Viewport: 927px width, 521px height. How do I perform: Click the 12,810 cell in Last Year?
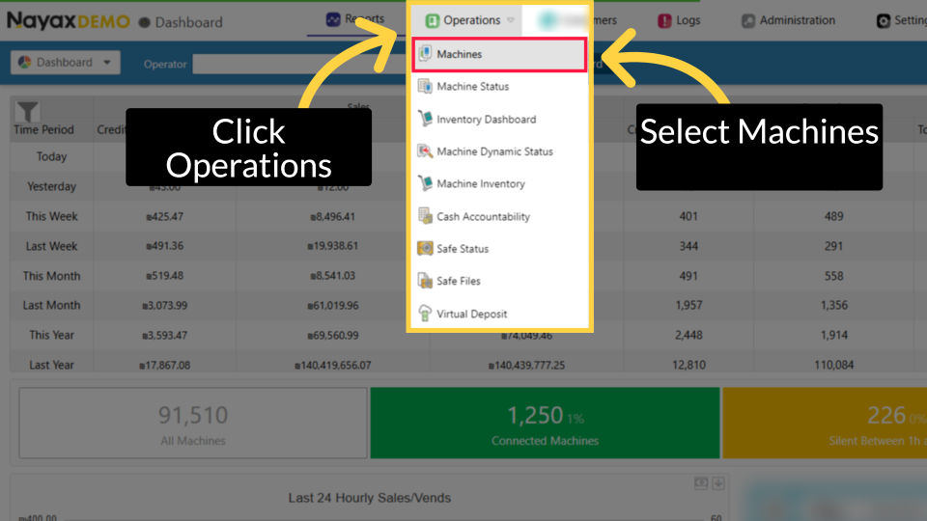(688, 365)
